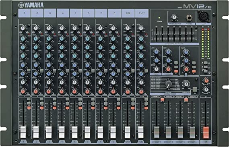Click the YAMAHA logo
This screenshot has width=229, height=147.
tap(31, 5)
